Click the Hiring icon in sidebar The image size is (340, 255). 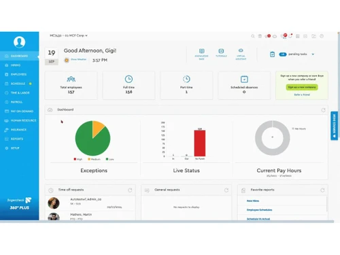[7, 65]
